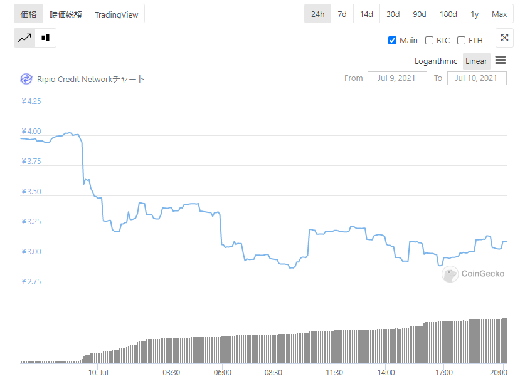The width and height of the screenshot is (525, 384).
Task: Click the 17:00 time label
Action: (444, 373)
